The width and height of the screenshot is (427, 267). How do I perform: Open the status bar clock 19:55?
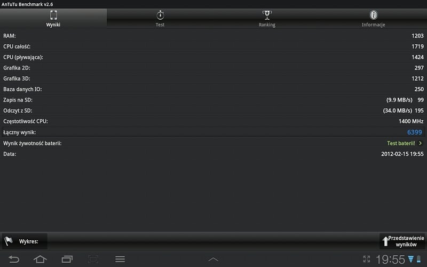391,260
